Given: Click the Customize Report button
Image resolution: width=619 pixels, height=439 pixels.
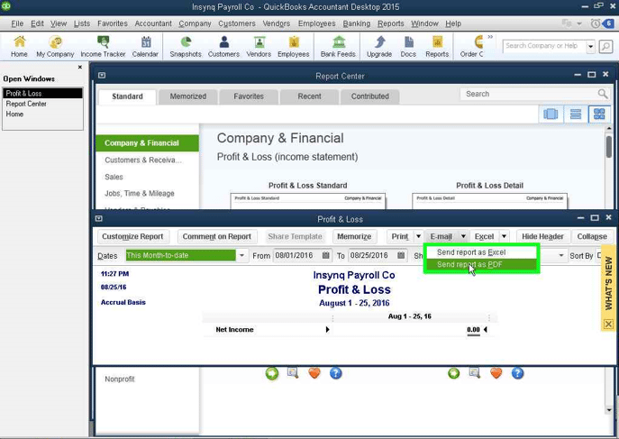Looking at the screenshot, I should point(132,236).
